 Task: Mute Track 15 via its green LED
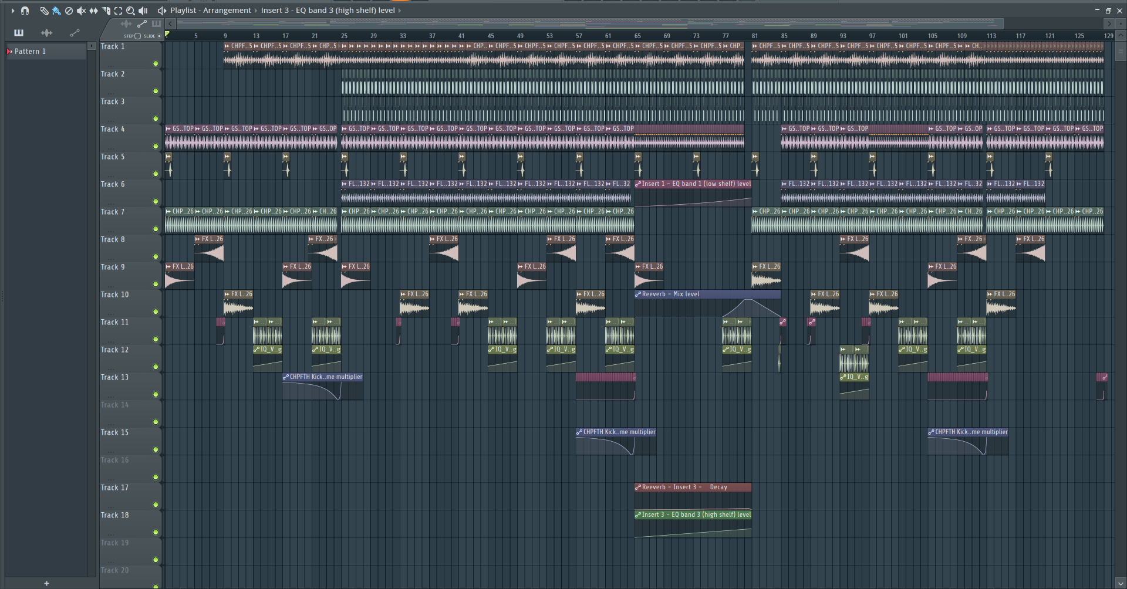pyautogui.click(x=156, y=449)
